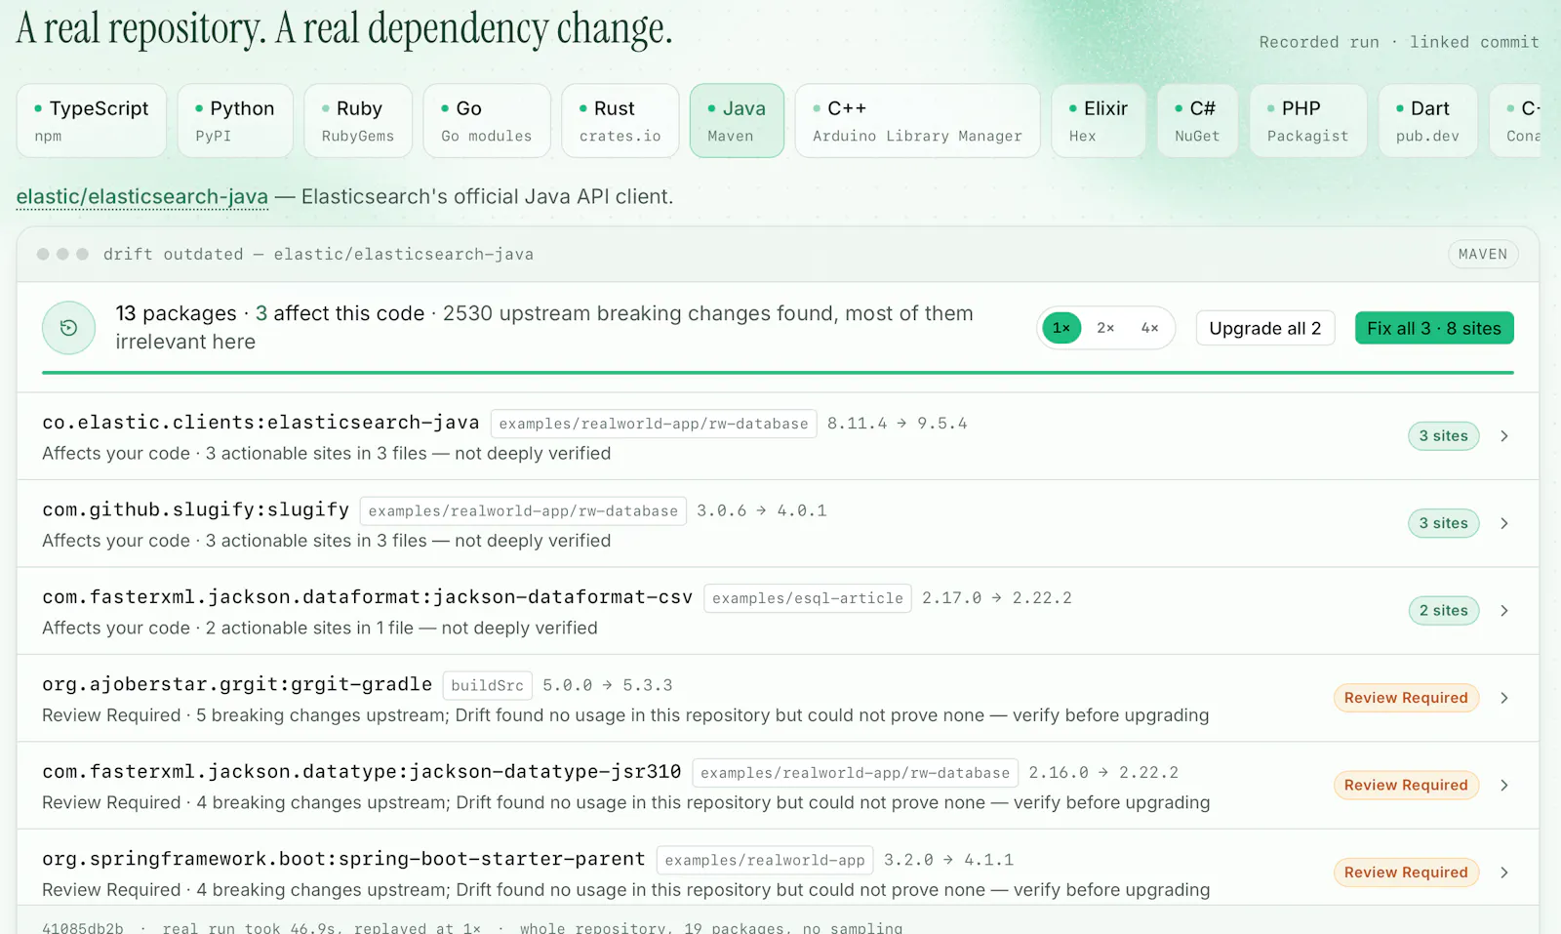The width and height of the screenshot is (1561, 934).
Task: Expand the com.github.slugify:slugify row chevron
Action: (1504, 523)
